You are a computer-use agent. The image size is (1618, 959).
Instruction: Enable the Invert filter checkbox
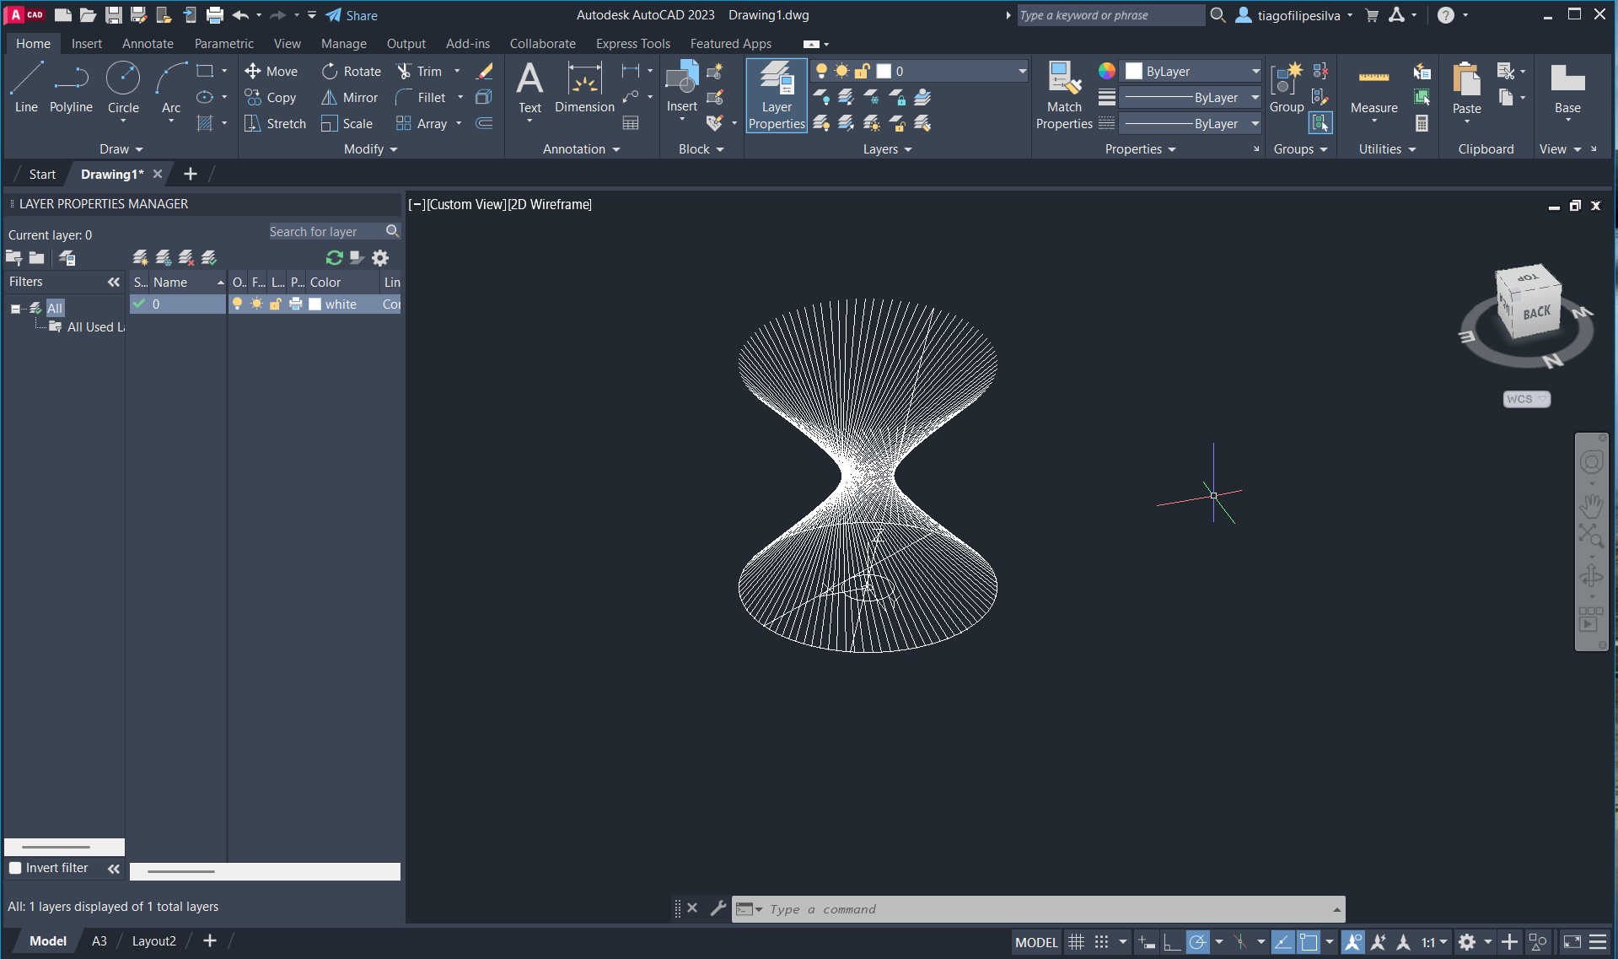(15, 868)
